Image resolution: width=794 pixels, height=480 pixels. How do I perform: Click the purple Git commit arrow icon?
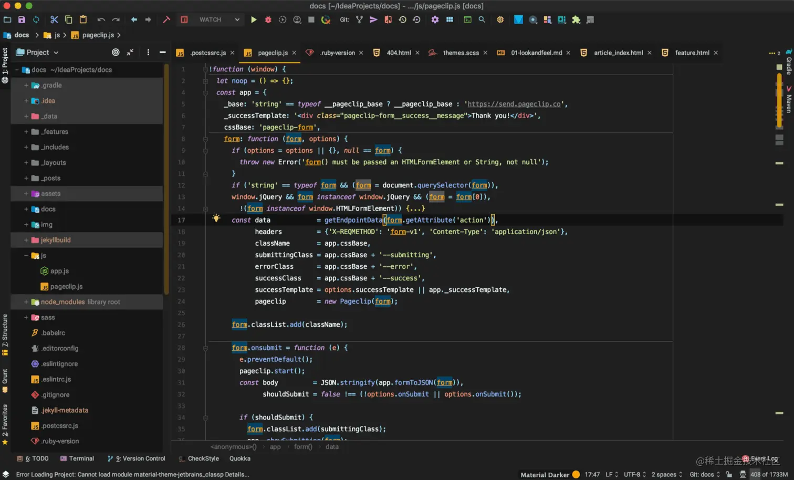point(373,19)
